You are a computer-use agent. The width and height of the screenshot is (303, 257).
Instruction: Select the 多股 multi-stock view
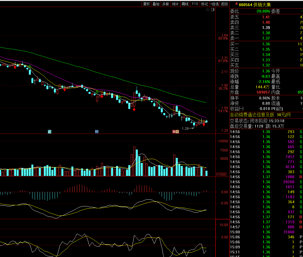[166, 4]
